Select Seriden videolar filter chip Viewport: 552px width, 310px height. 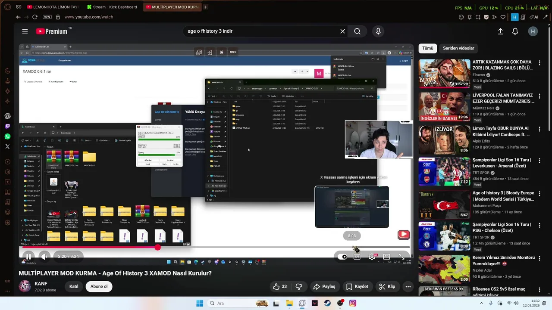coord(458,48)
